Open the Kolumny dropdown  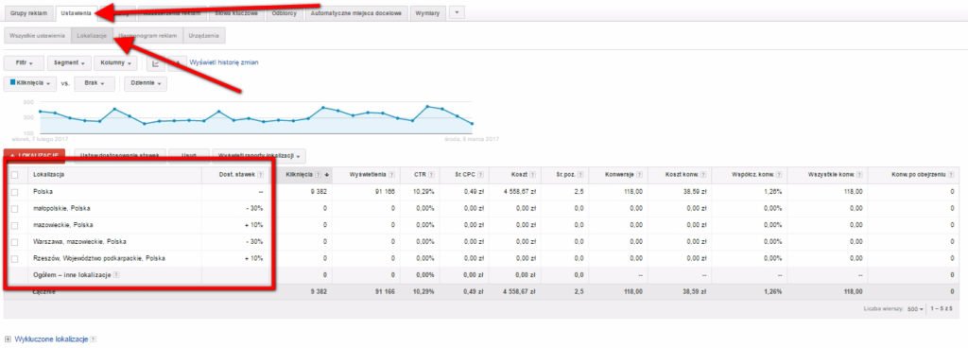[x=115, y=63]
